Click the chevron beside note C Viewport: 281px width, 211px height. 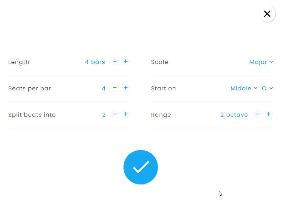click(x=271, y=88)
